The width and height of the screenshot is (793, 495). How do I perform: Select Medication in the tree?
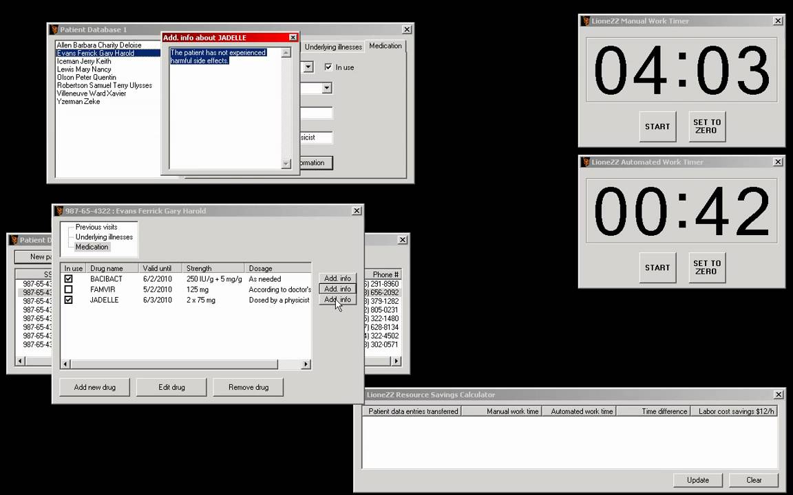(92, 247)
